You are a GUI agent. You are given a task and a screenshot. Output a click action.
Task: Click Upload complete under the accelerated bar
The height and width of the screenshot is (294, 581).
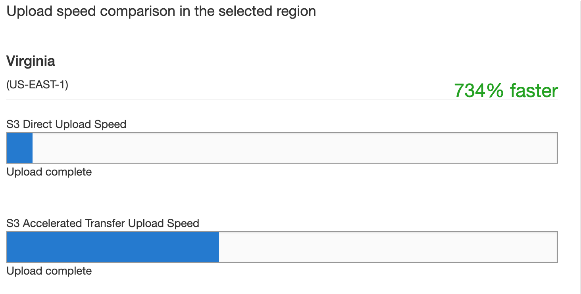[x=48, y=271]
